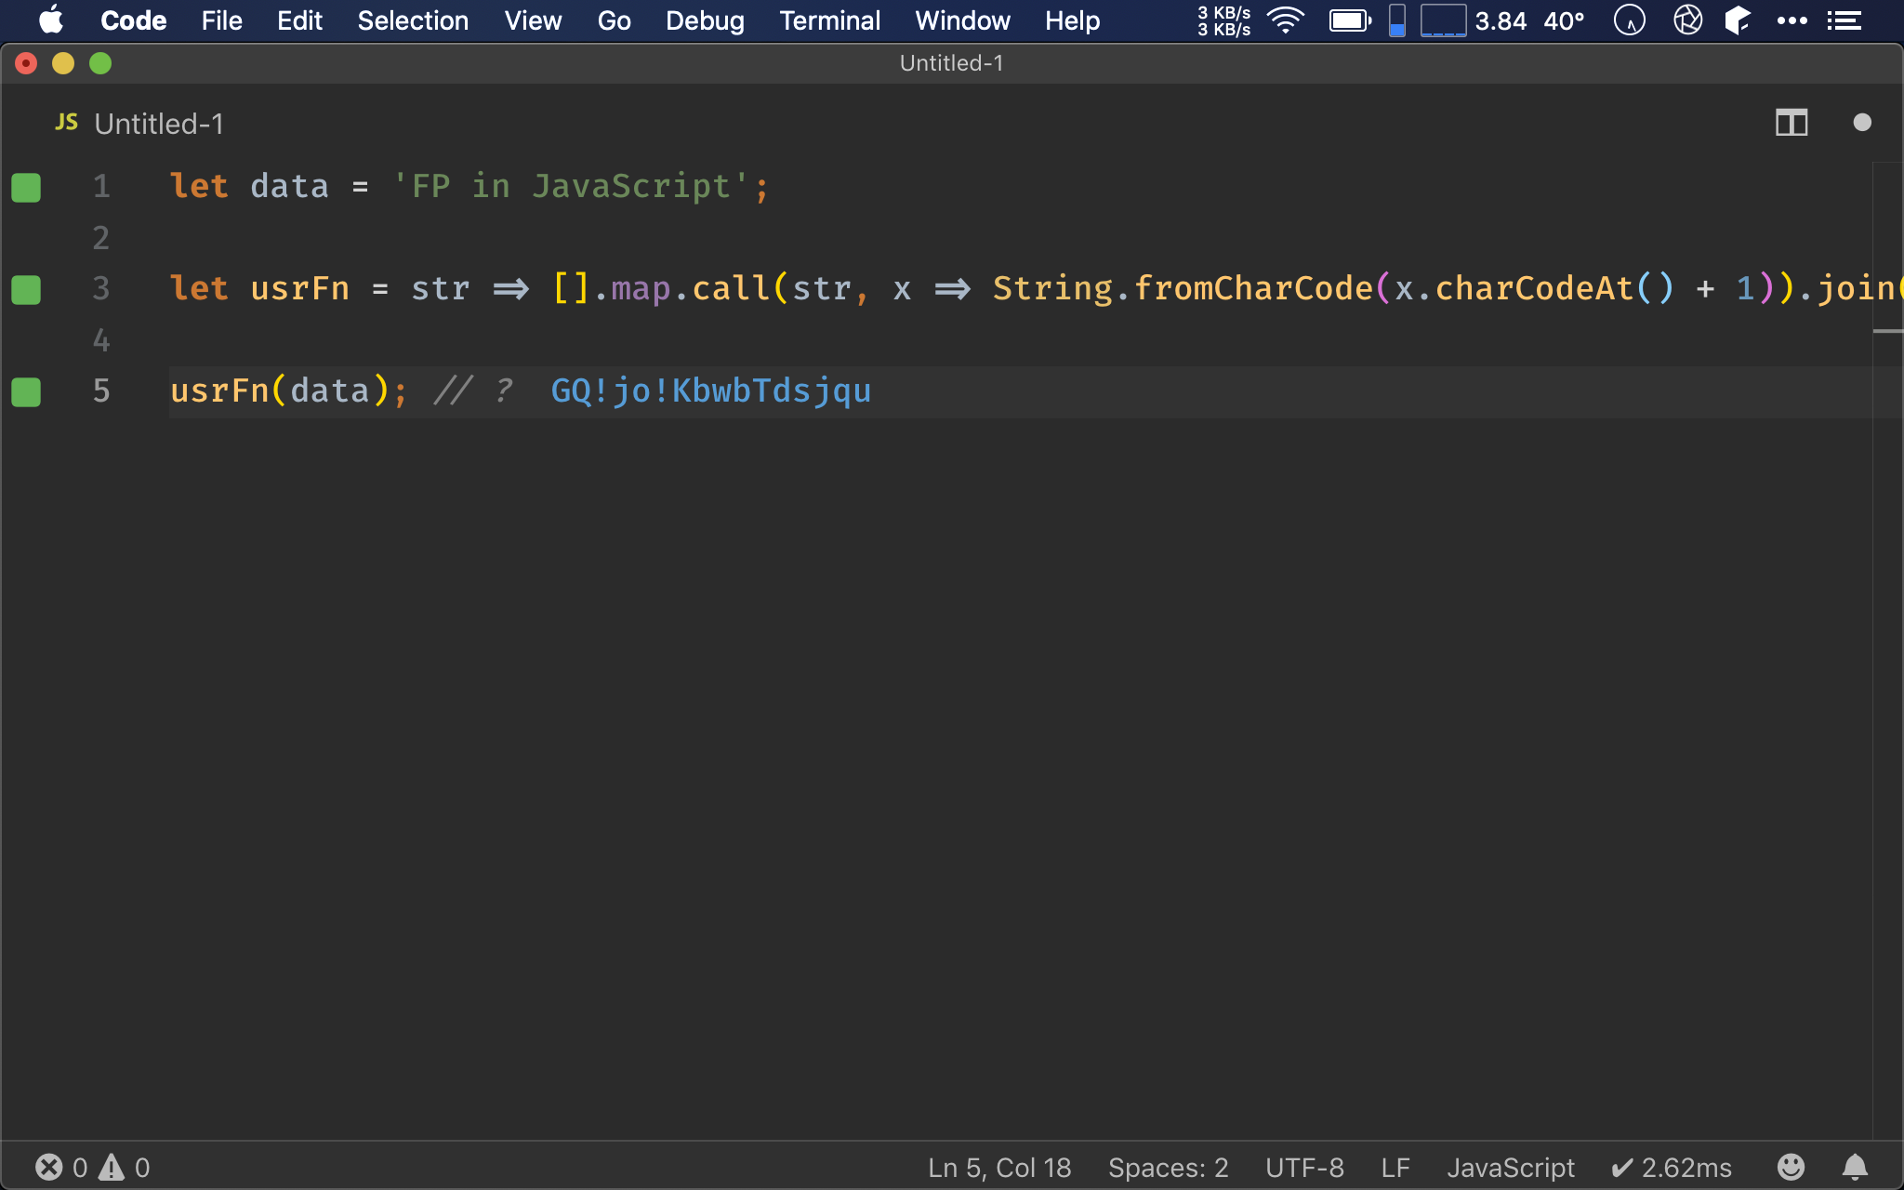The width and height of the screenshot is (1904, 1190).
Task: Open the Terminal menu
Action: click(x=829, y=20)
